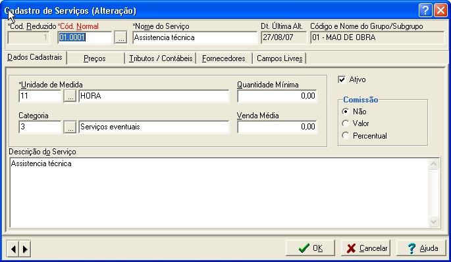Click the description scrollbar up arrow
Screen dimensions: 451x262
pyautogui.click(x=433, y=164)
